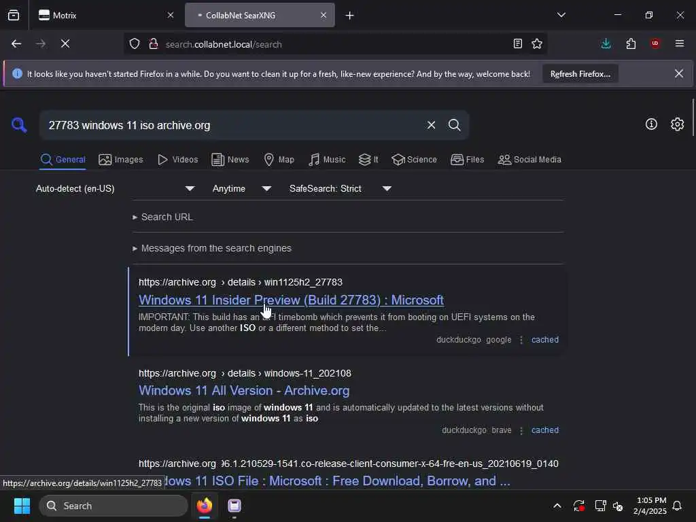This screenshot has width=696, height=522.
Task: Show hidden system tray icons
Action: (557, 506)
